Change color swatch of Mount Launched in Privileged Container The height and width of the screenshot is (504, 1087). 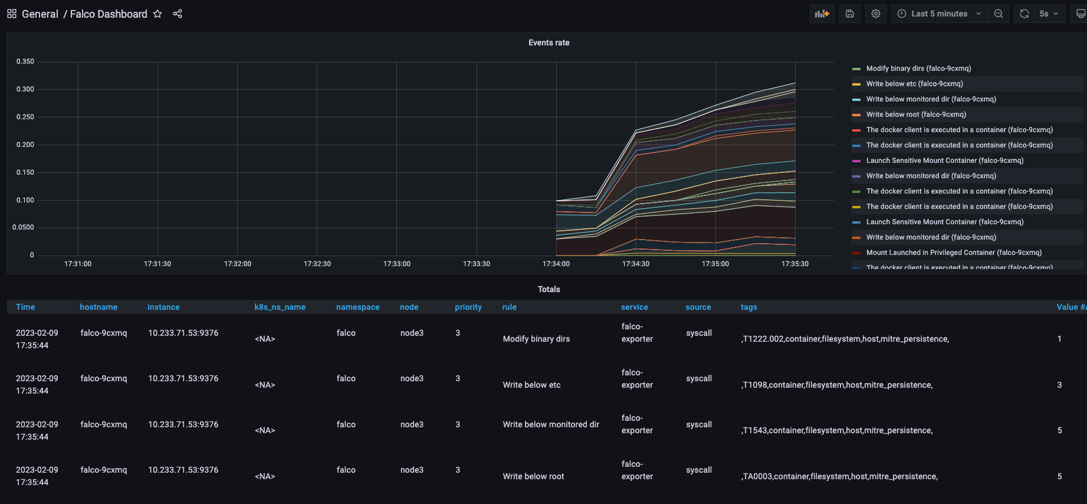pos(856,253)
